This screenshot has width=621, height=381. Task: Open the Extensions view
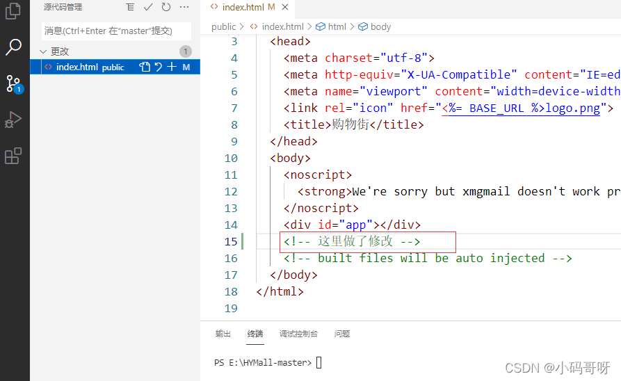coord(13,156)
